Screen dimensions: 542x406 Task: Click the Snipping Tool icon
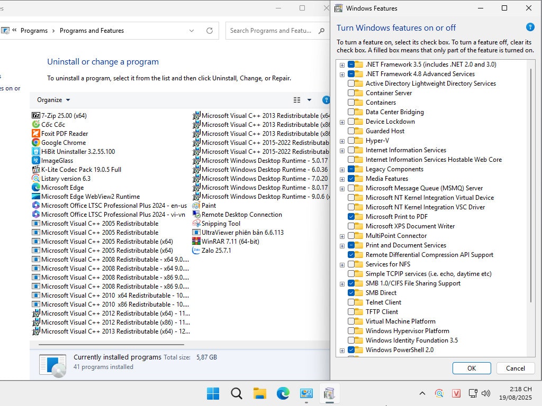[196, 223]
